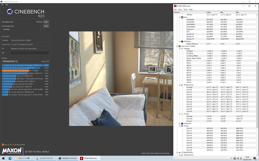Screen dimensions: 259x161
Task: Switch to CINEBENCH R23.200 on the taskbar
Action: pyautogui.click(x=68, y=158)
